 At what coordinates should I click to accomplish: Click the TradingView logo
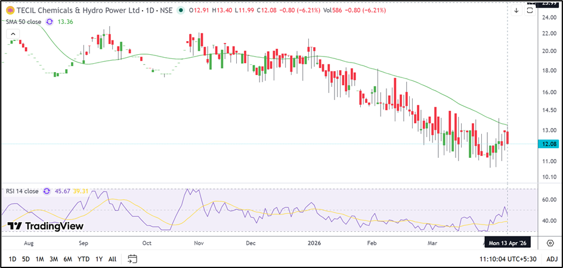pyautogui.click(x=45, y=226)
